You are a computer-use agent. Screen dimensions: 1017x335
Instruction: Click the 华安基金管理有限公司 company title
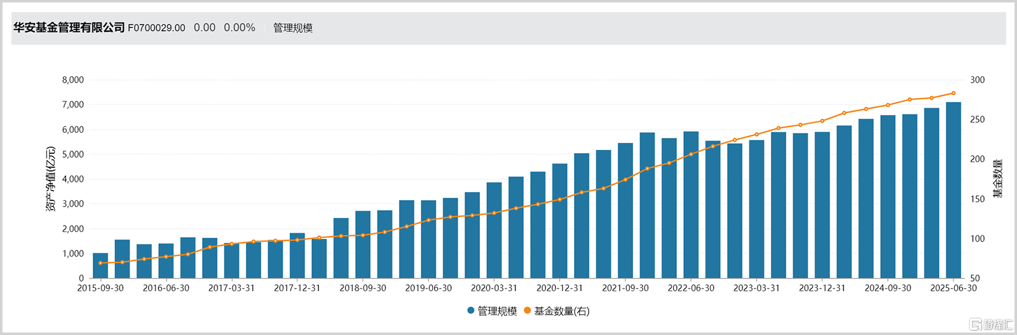coord(69,28)
